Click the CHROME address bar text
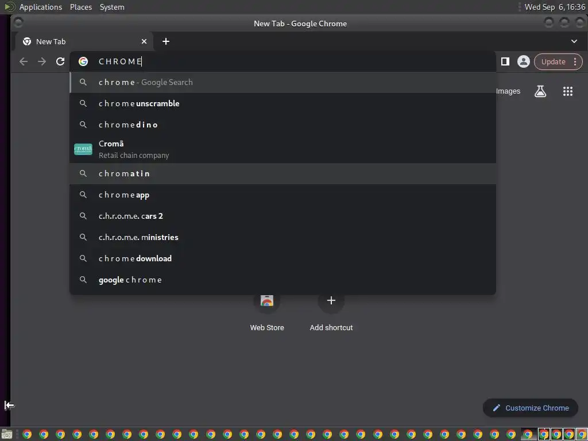588x441 pixels. coord(120,61)
